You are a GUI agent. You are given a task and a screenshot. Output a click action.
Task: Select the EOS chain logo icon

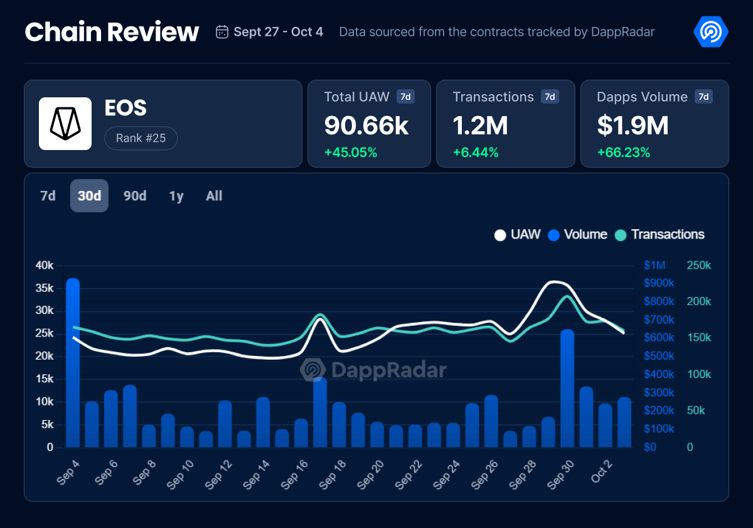(x=65, y=123)
